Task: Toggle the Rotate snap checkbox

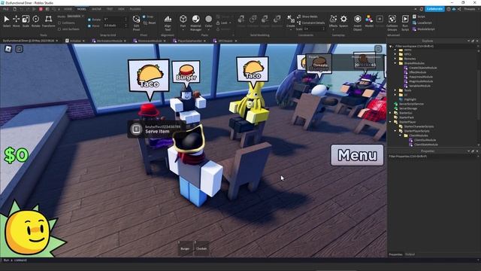Action: (x=89, y=20)
